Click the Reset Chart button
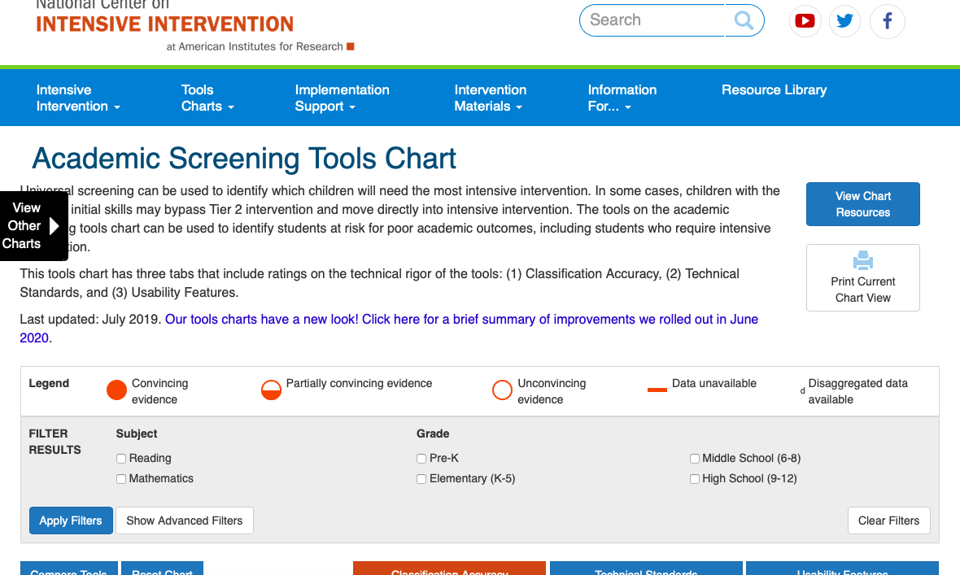 [162, 568]
